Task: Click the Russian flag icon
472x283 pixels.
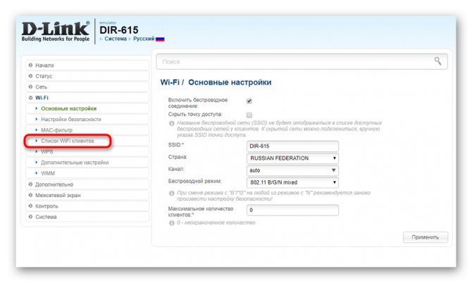Action: (160, 39)
